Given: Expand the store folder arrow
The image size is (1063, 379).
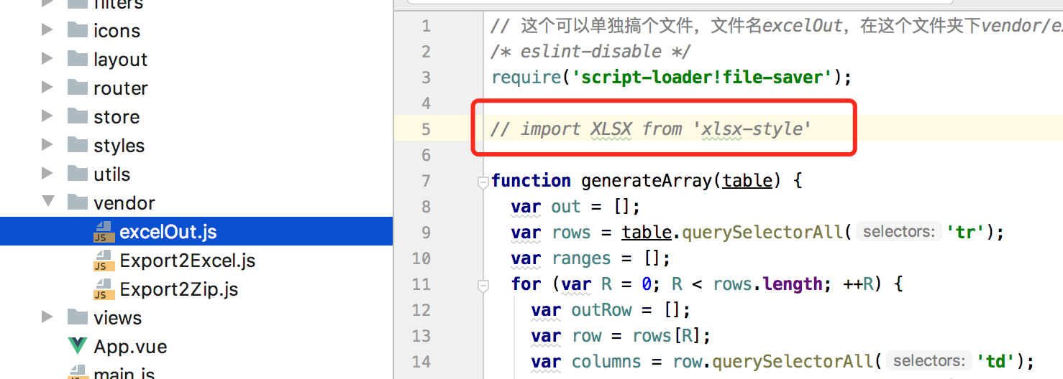Looking at the screenshot, I should [x=47, y=116].
